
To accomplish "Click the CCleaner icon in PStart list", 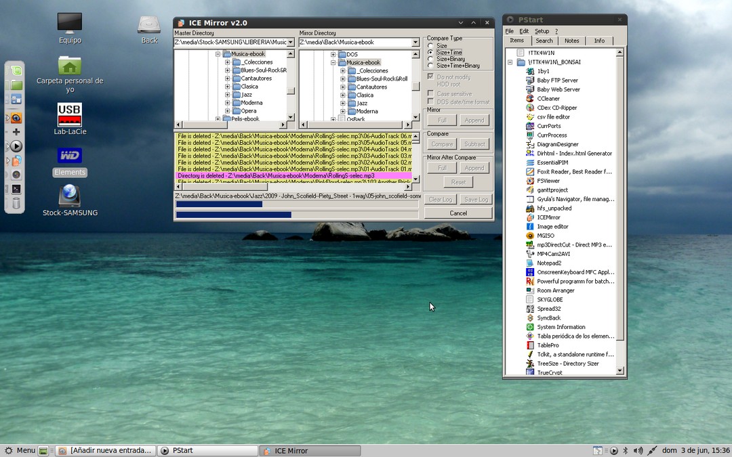I will (x=530, y=99).
